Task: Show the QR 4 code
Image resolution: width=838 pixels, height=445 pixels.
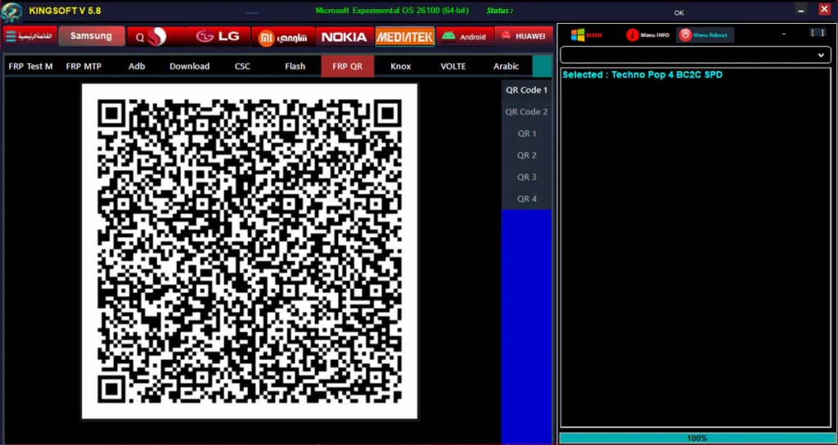Action: click(x=527, y=199)
